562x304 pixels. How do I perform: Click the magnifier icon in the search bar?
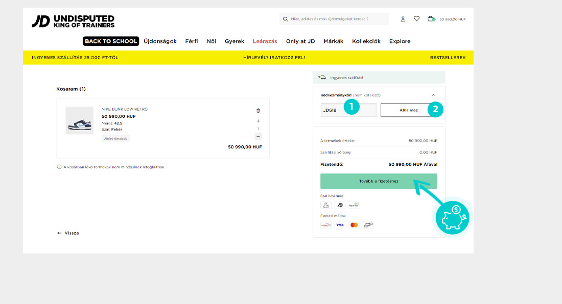285,19
